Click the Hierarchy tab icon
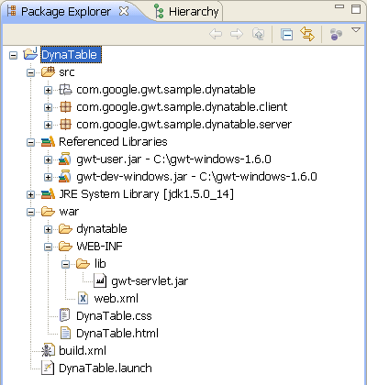Image resolution: width=367 pixels, height=385 pixels. coord(159,11)
